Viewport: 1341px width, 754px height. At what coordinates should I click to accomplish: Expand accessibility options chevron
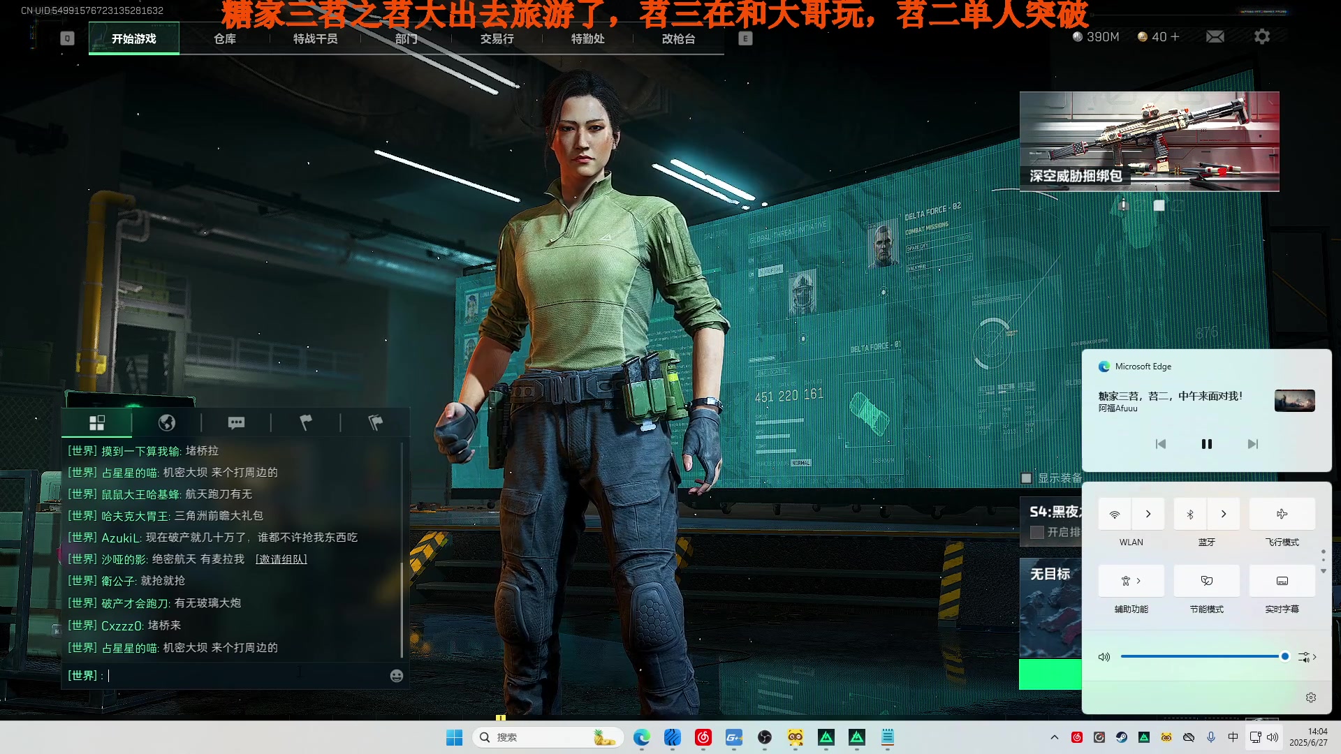(1138, 581)
